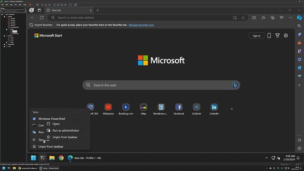Collapse the My Computer node in VMware Library
The height and width of the screenshot is (171, 304).
click(x=2, y=14)
